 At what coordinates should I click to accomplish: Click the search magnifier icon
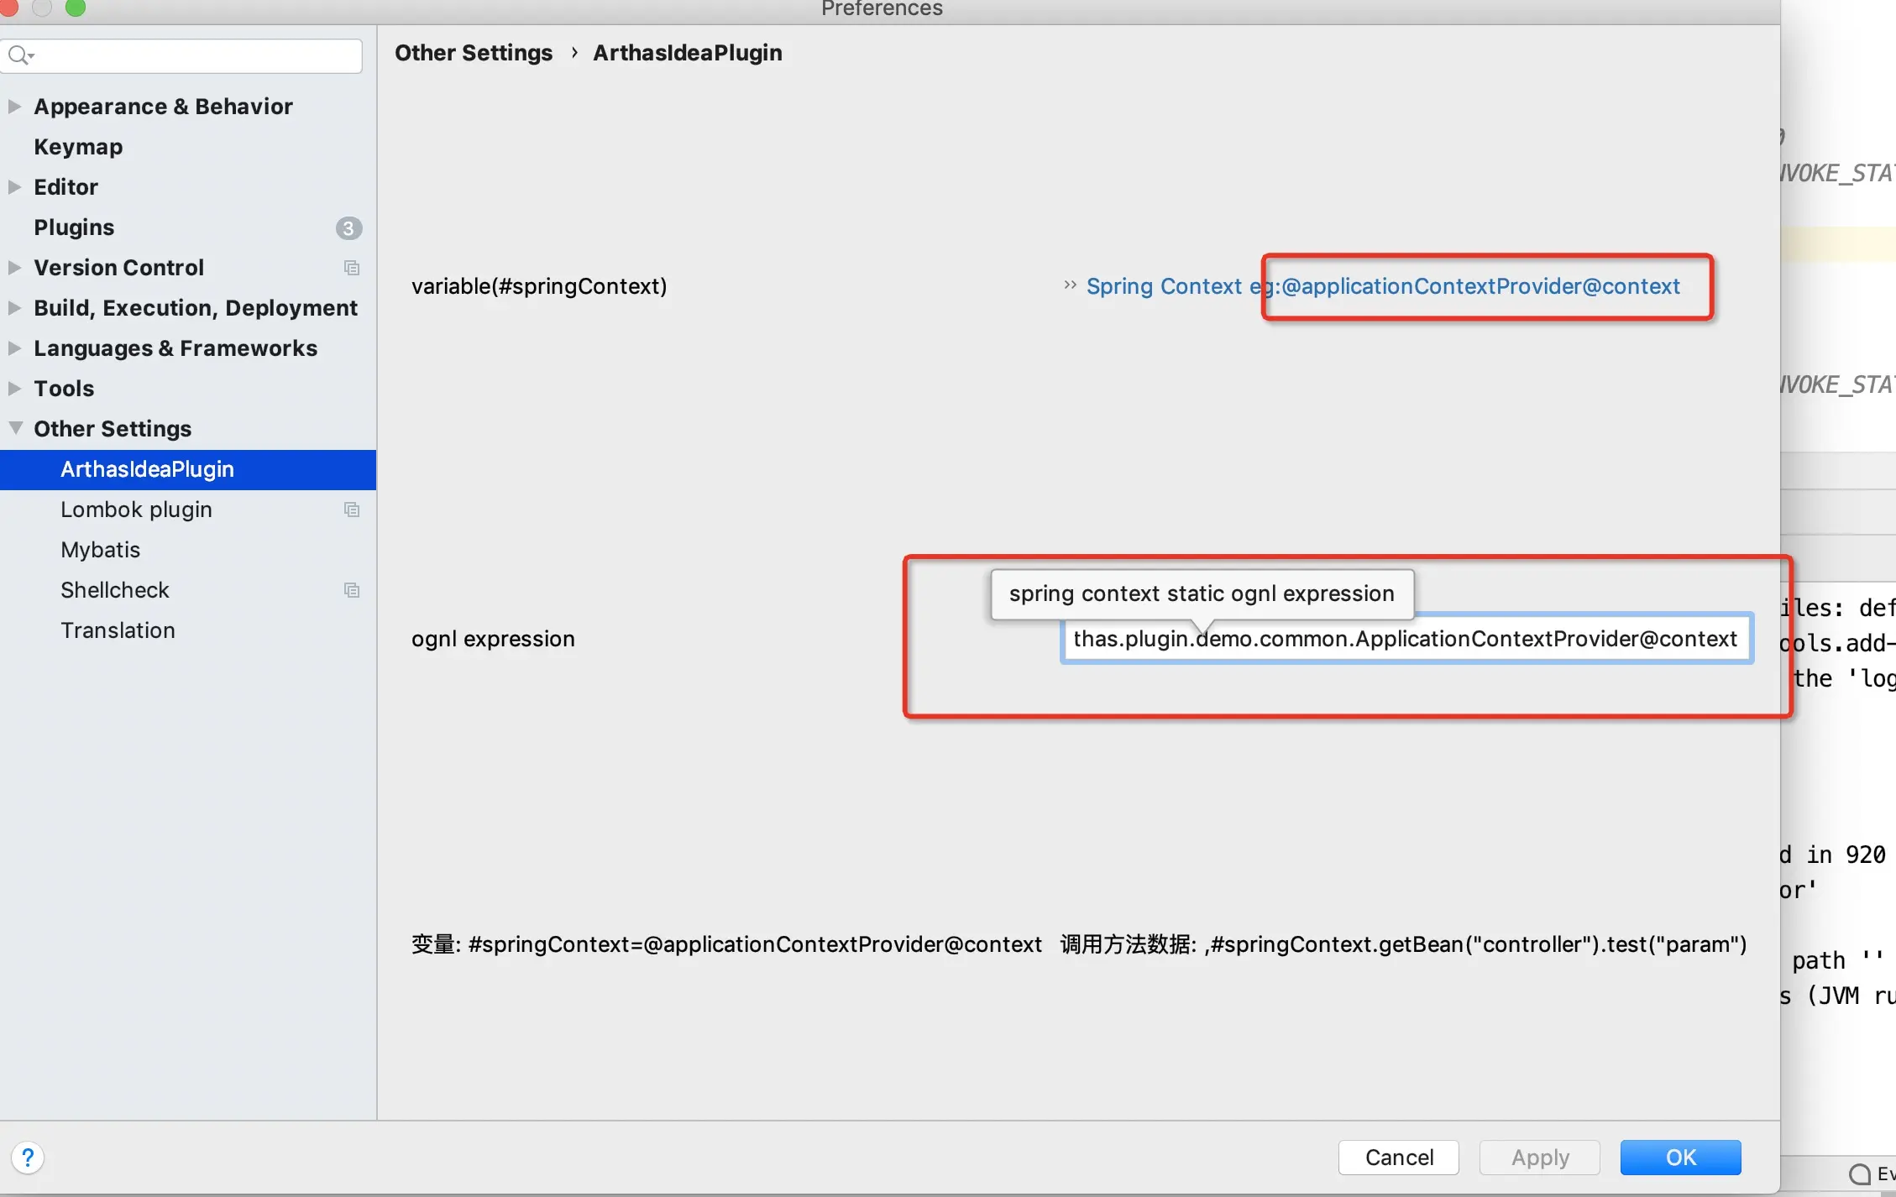click(18, 55)
